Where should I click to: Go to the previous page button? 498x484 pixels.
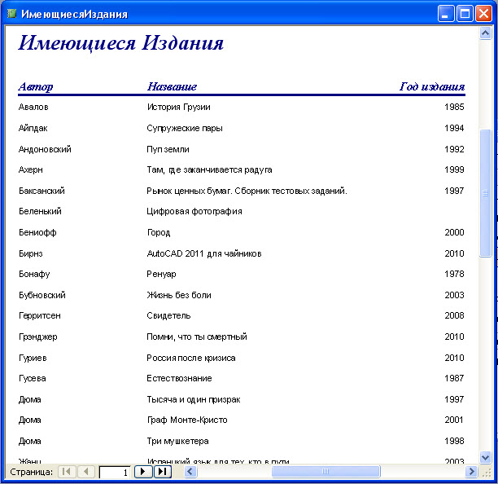coord(86,471)
